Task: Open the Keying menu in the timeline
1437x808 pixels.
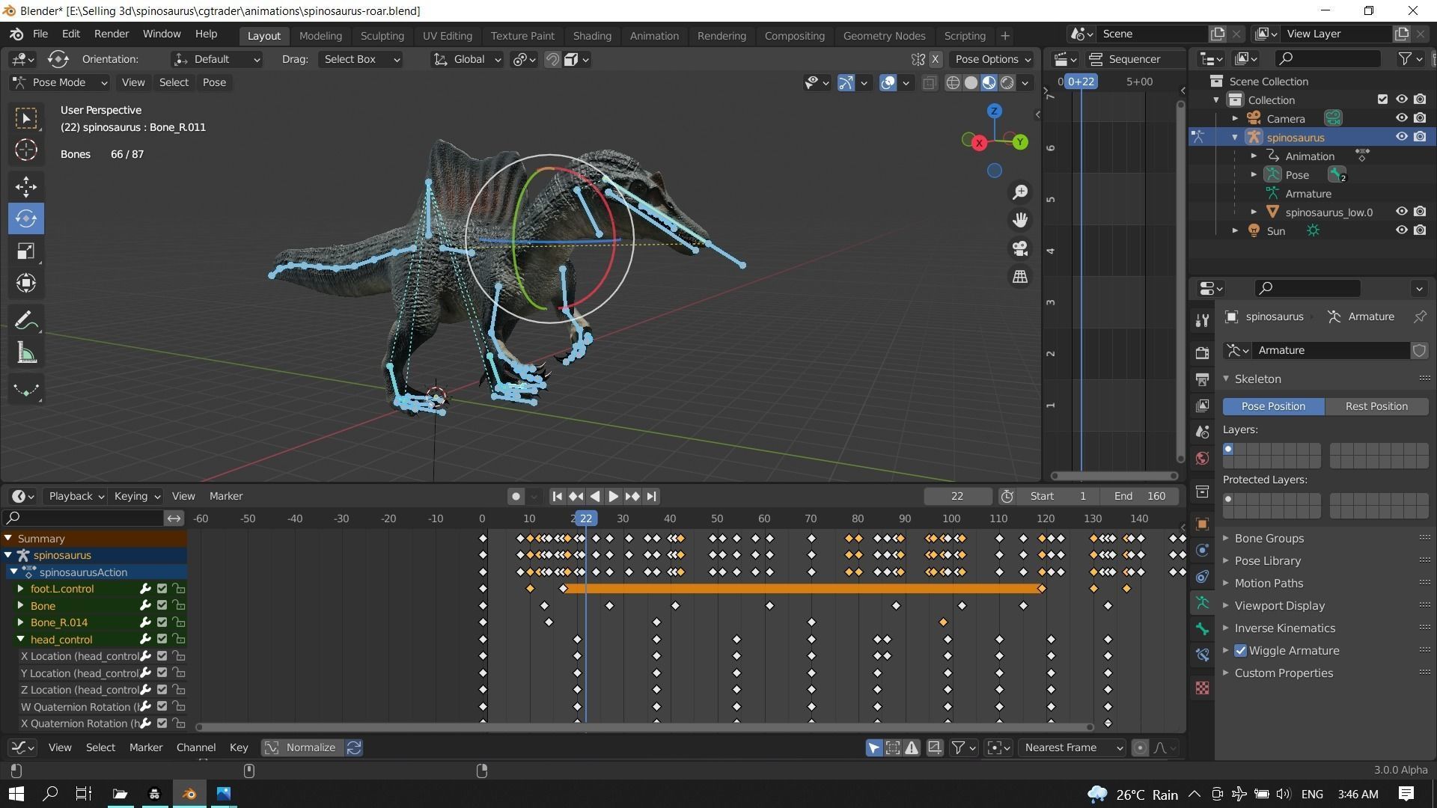Action: (136, 496)
